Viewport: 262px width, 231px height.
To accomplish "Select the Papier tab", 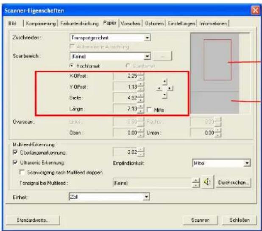I will pos(110,23).
